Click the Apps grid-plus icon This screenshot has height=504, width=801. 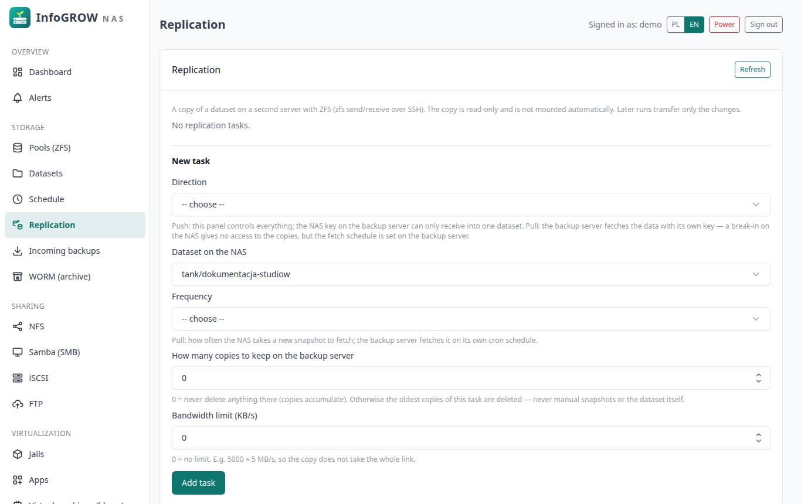18,480
